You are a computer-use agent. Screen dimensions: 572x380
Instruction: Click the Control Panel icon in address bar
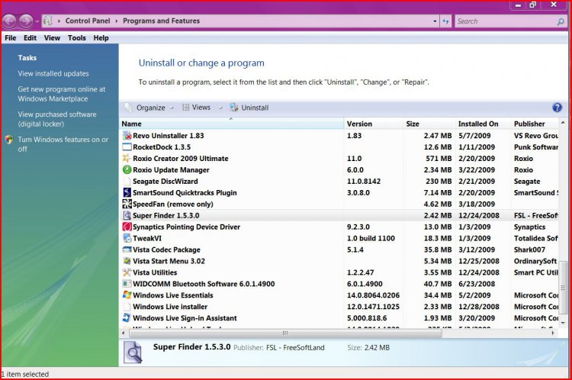pyautogui.click(x=47, y=21)
